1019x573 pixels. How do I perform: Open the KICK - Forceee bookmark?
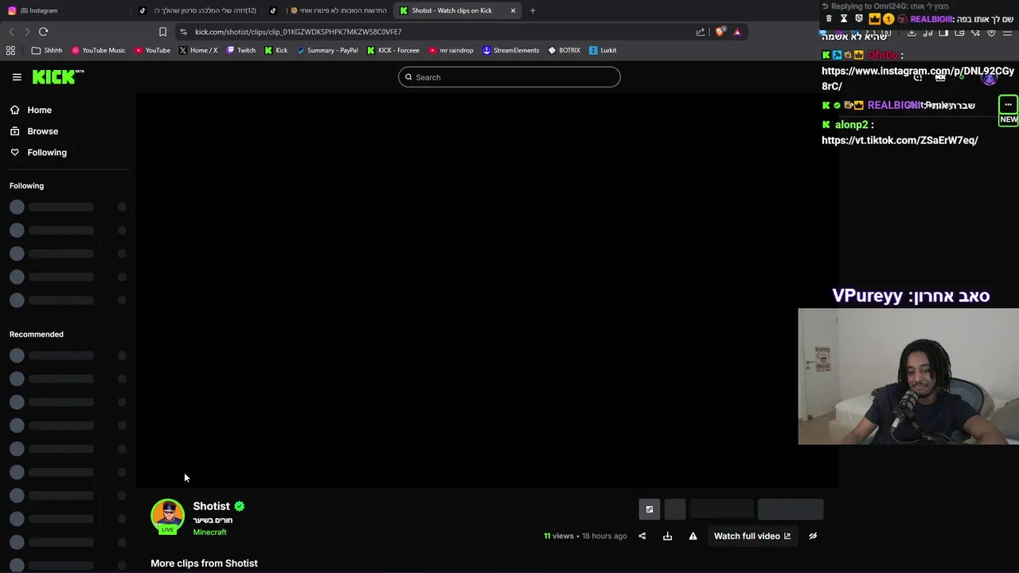393,50
